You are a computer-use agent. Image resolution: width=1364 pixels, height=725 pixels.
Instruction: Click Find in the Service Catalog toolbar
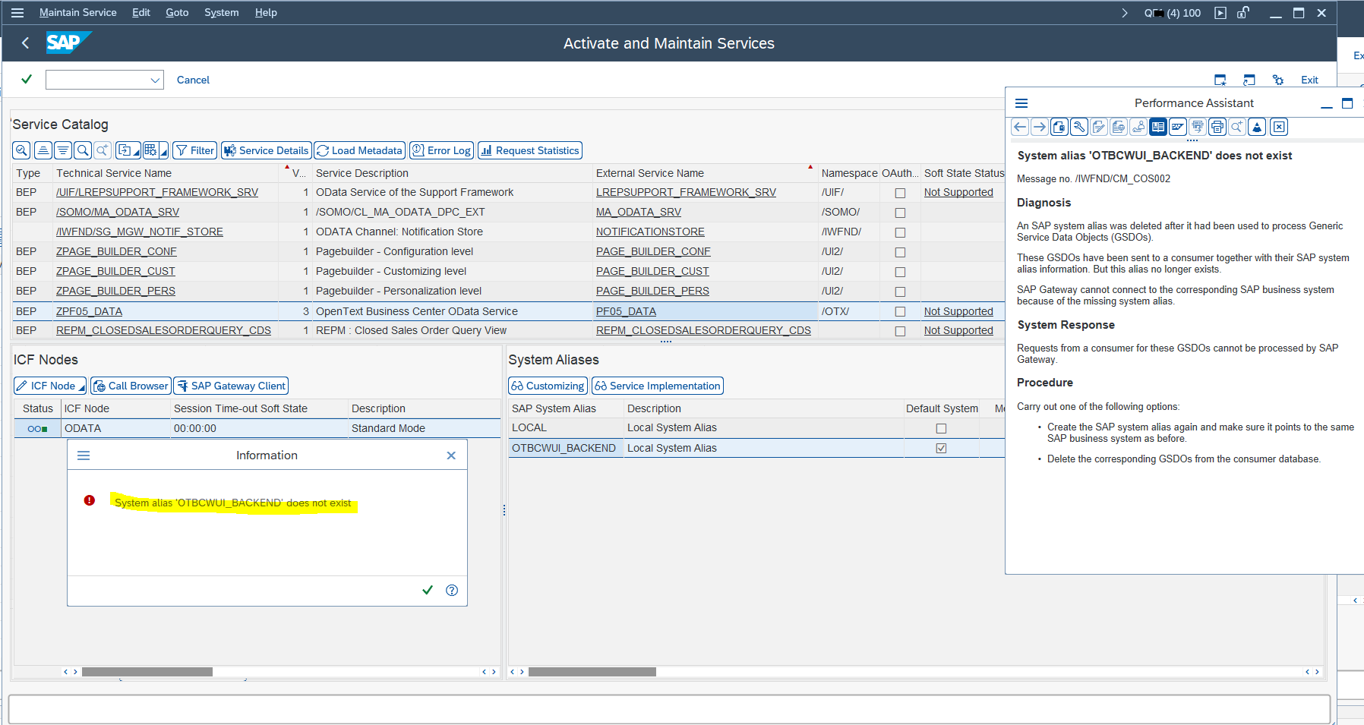coord(83,150)
